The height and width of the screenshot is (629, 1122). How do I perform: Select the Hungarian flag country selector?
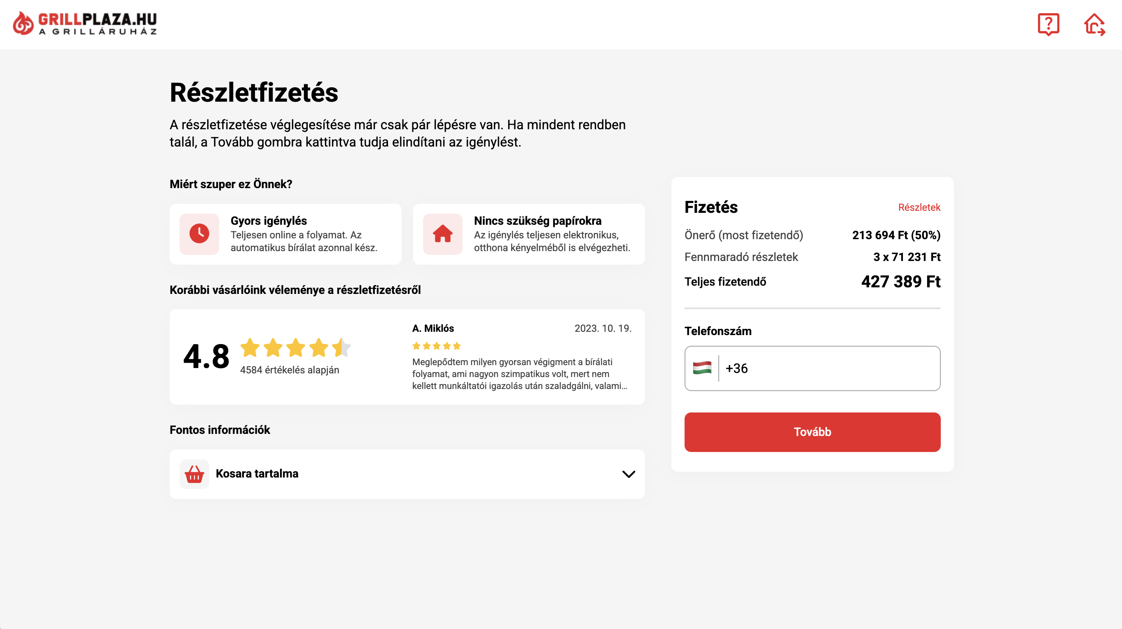point(702,368)
